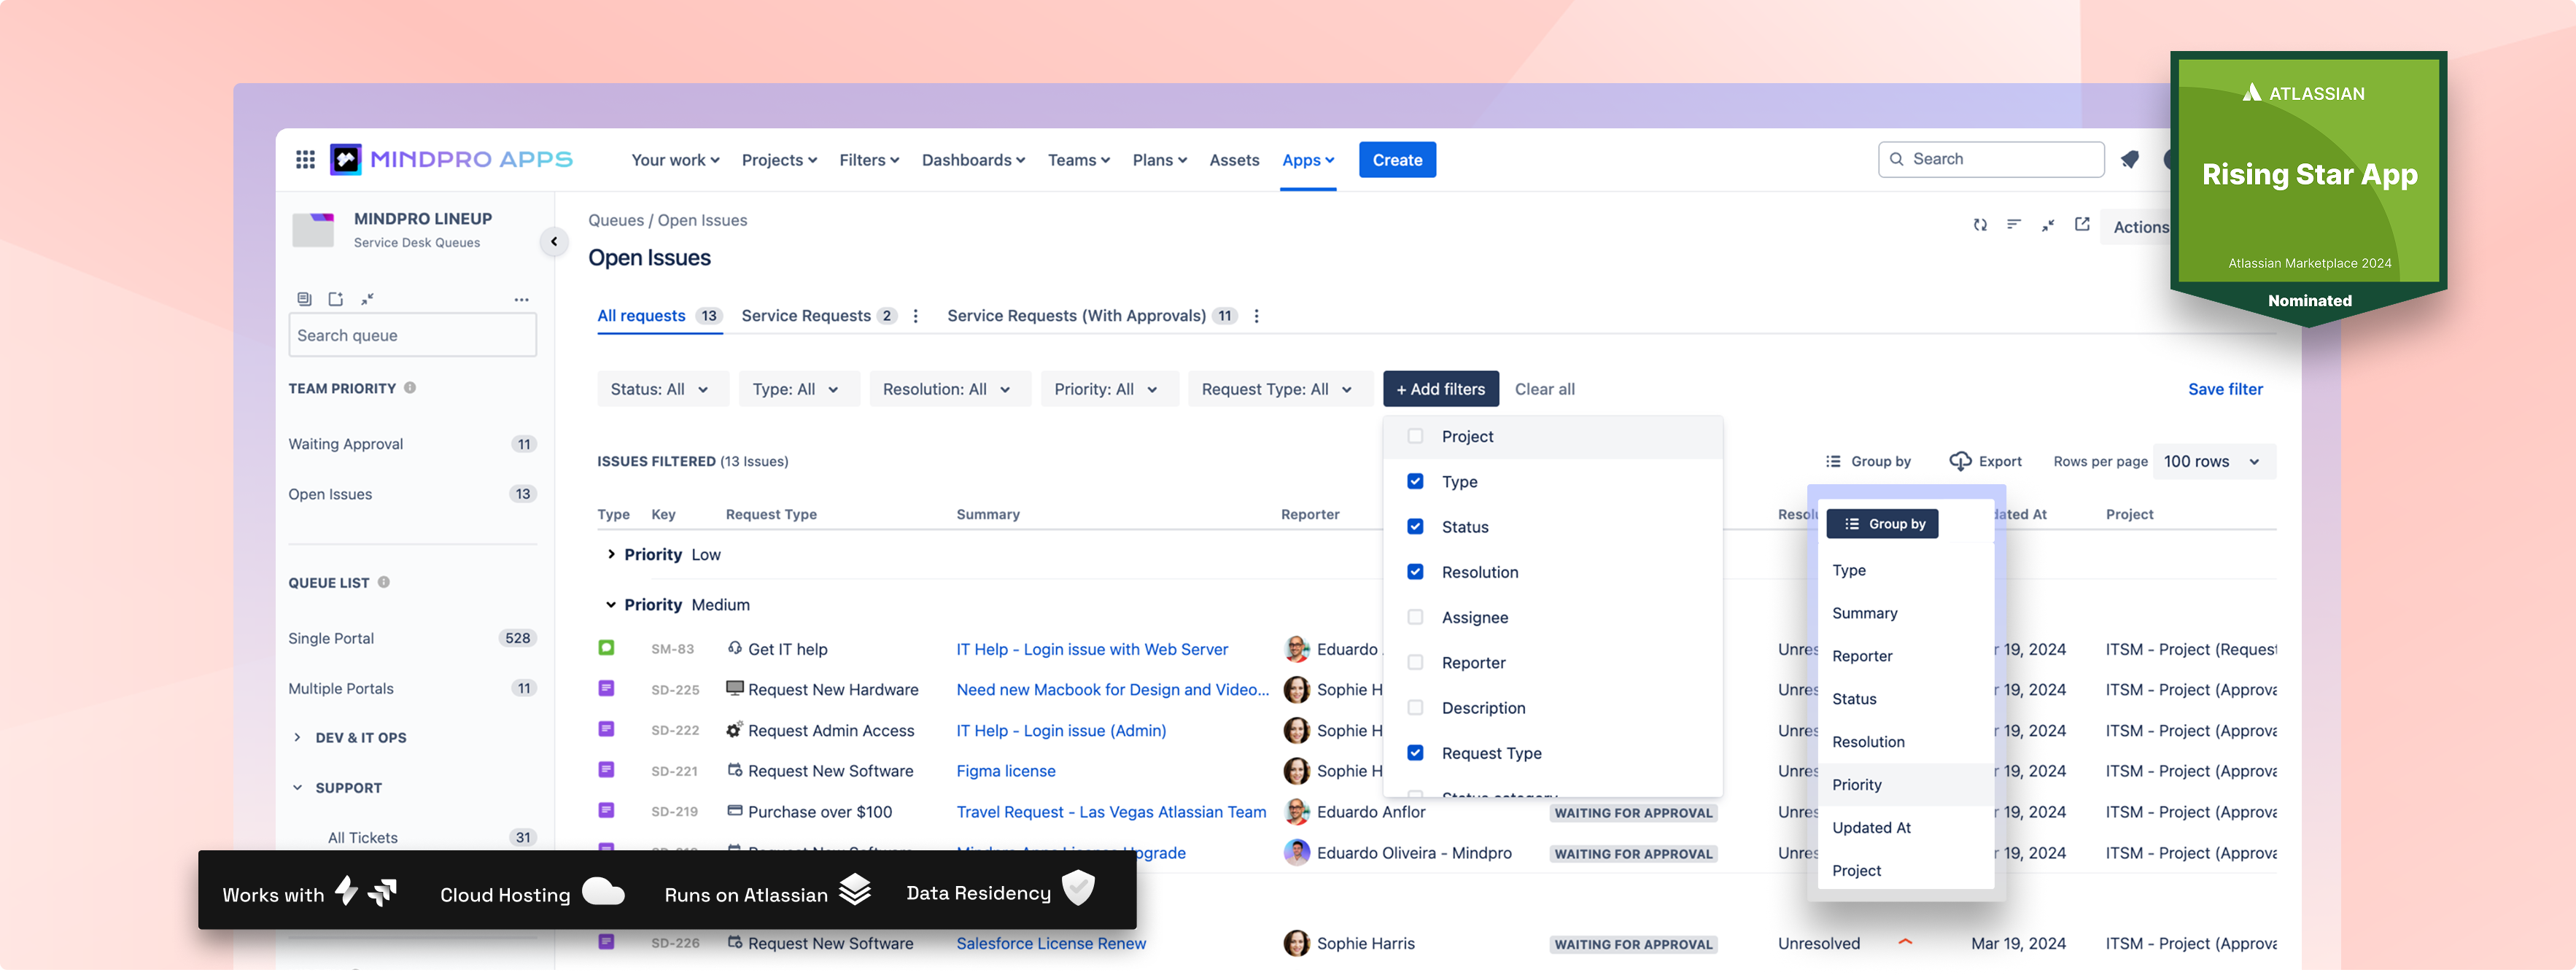Screen dimensions: 2576x975
Task: Collapse the Priority Medium group
Action: 611,606
